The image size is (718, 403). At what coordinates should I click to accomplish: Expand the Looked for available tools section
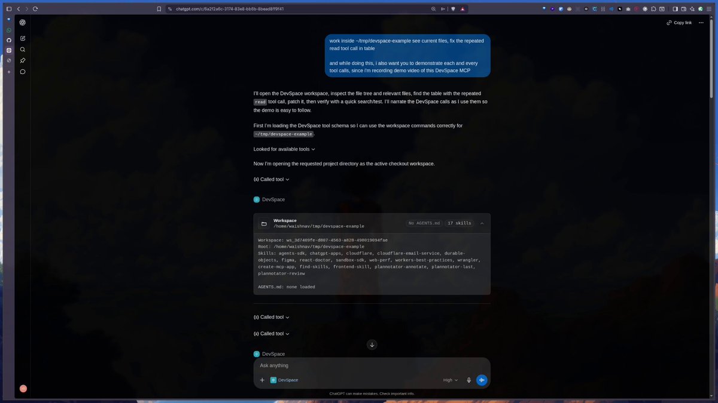(284, 149)
